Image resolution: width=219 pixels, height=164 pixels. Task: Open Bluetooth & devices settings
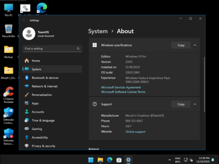coord(52,78)
